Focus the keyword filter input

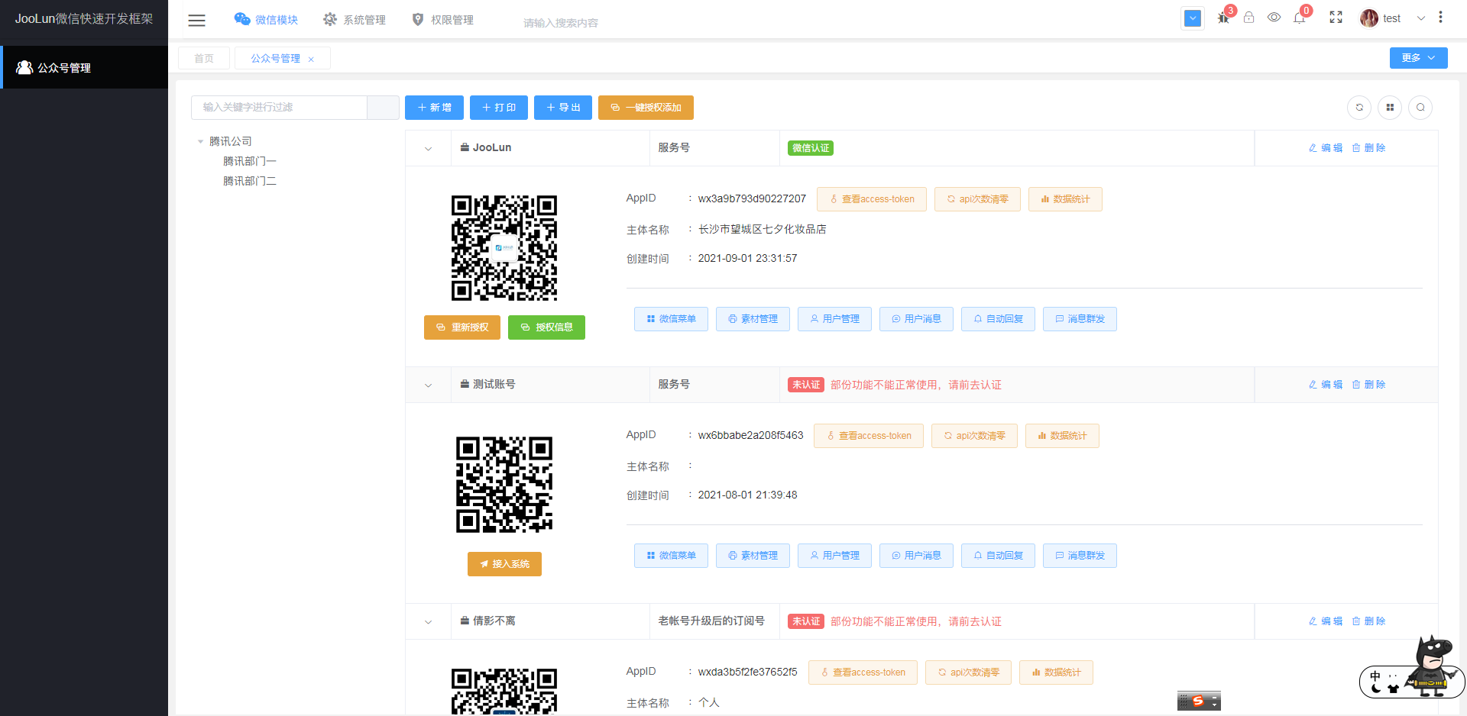pos(279,108)
